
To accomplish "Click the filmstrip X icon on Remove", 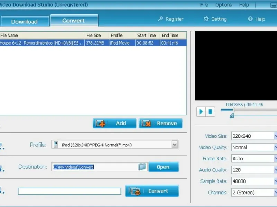I will [146, 124].
